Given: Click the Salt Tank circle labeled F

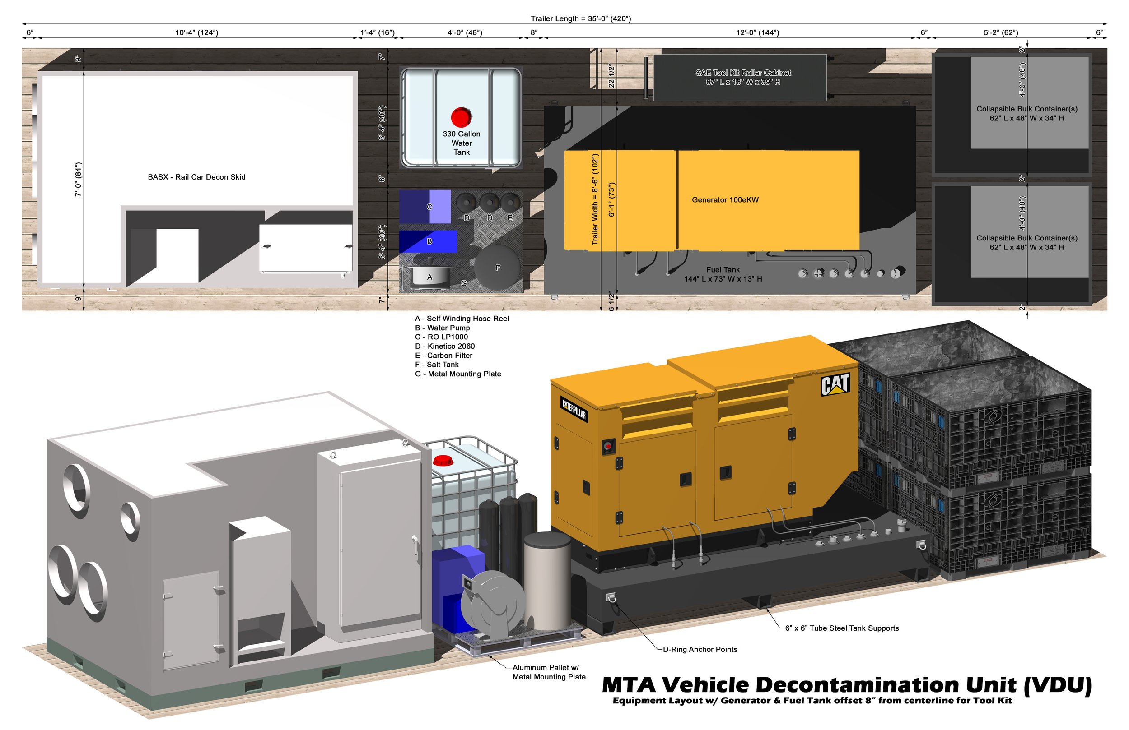Looking at the screenshot, I should click(497, 268).
